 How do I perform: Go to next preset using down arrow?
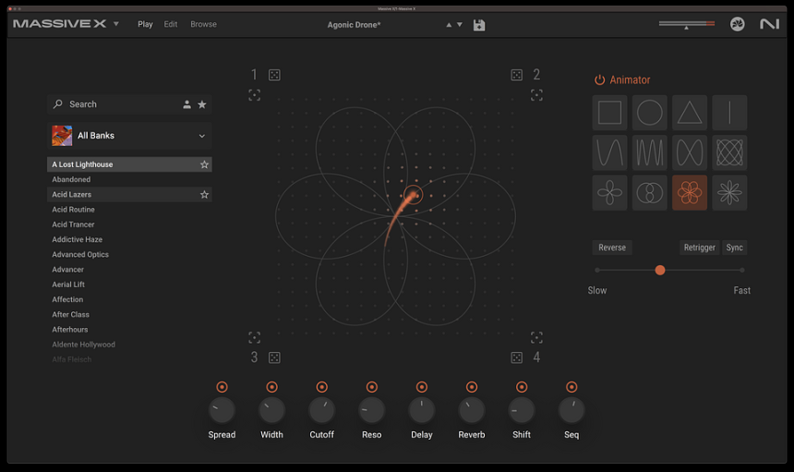pos(460,25)
